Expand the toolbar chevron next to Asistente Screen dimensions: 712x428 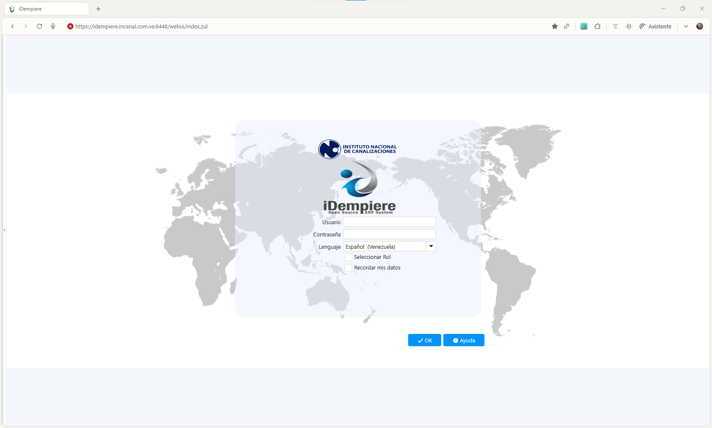point(686,26)
